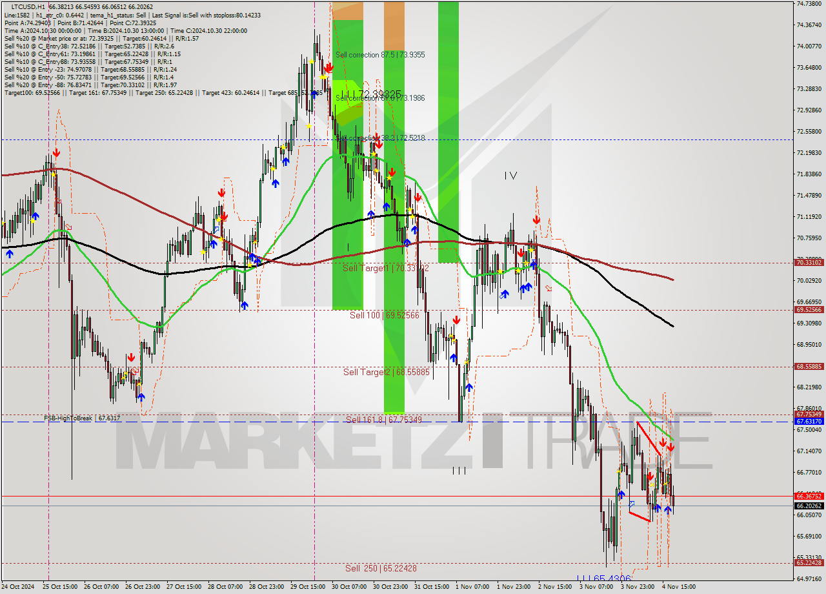
Task: Click the '26 Oct 23:00' time axis label
Action: point(143,587)
